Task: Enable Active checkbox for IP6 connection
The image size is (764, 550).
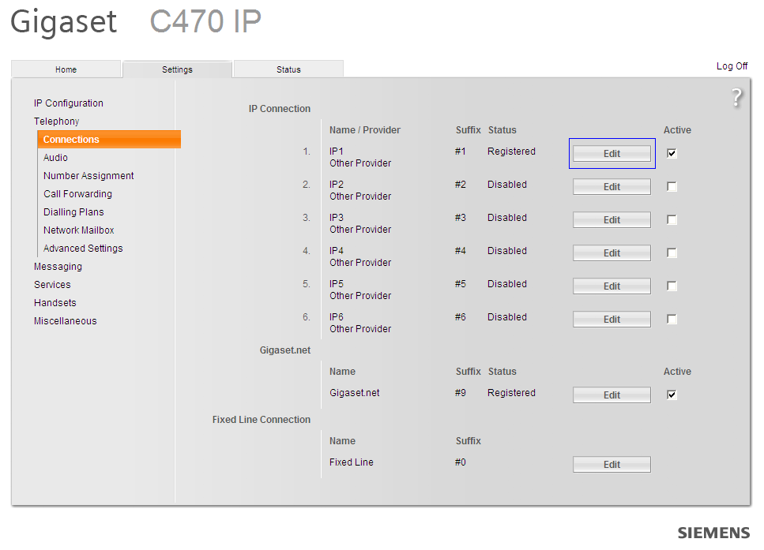Action: [x=672, y=319]
